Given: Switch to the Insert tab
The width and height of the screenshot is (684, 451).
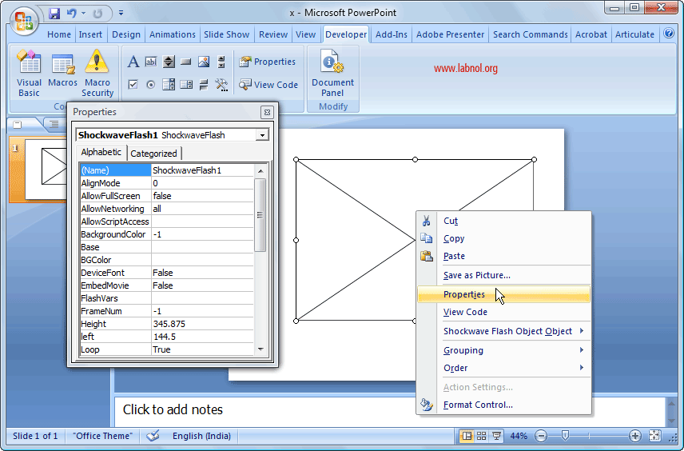Looking at the screenshot, I should tap(90, 34).
